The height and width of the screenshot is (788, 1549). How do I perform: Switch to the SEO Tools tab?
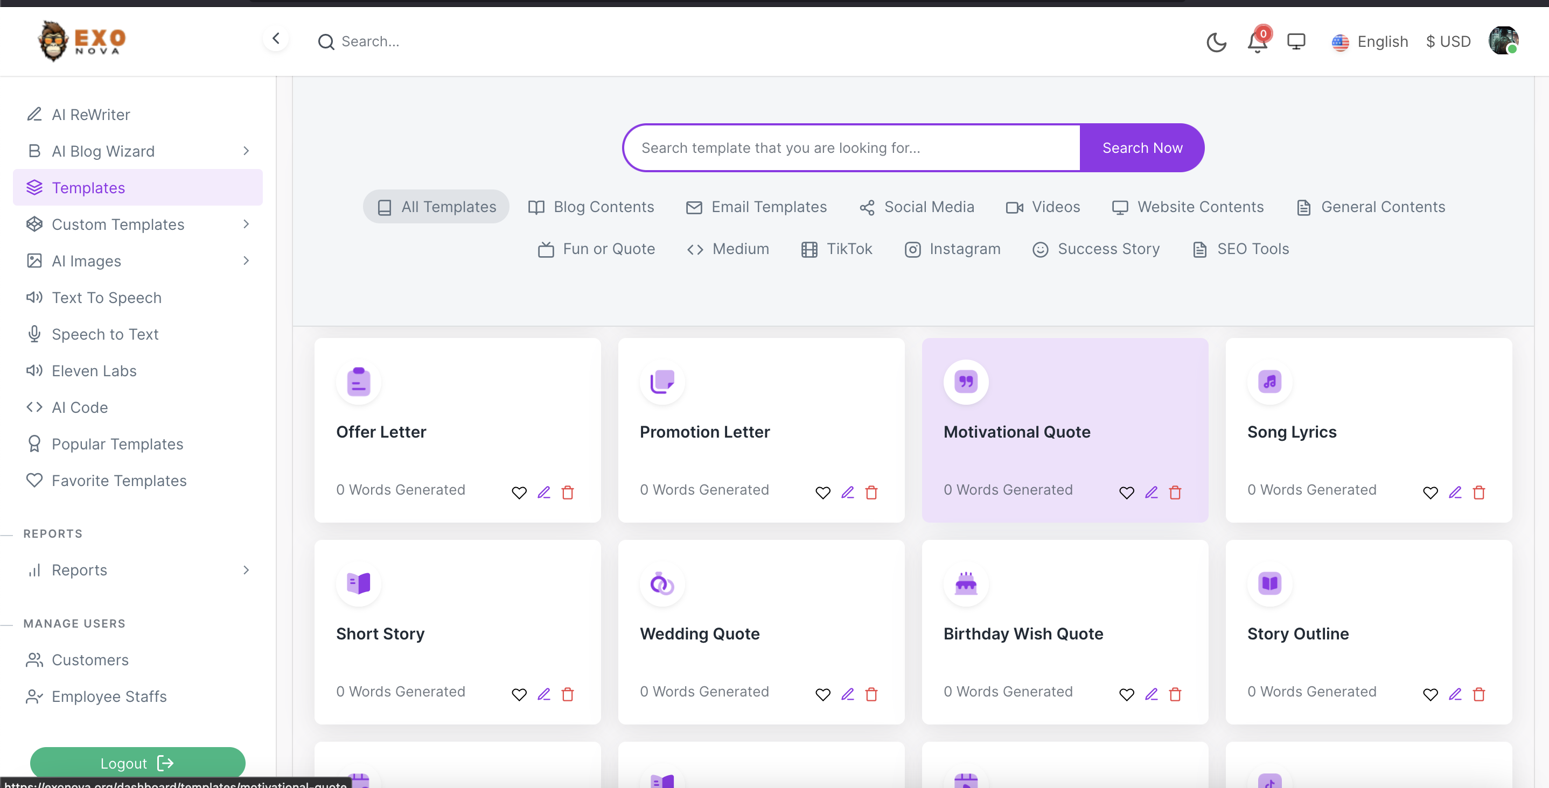click(1241, 249)
